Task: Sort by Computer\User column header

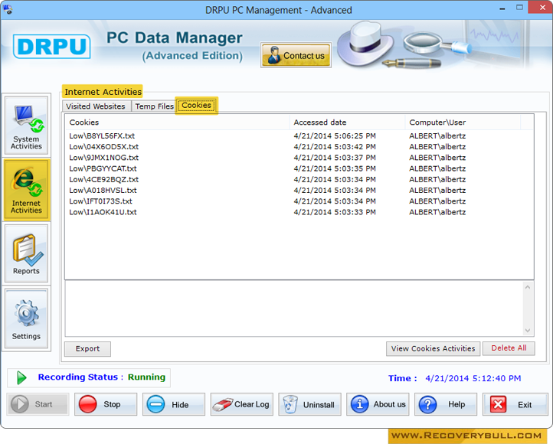Action: tap(463, 122)
